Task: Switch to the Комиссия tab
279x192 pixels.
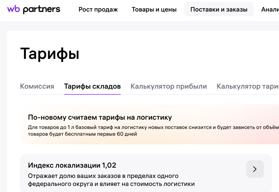Action: click(x=37, y=86)
